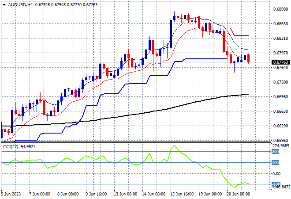Viewport: 291px width, 199px height.
Task: Click the 0.00 CCI zero level label
Action: tap(276, 173)
